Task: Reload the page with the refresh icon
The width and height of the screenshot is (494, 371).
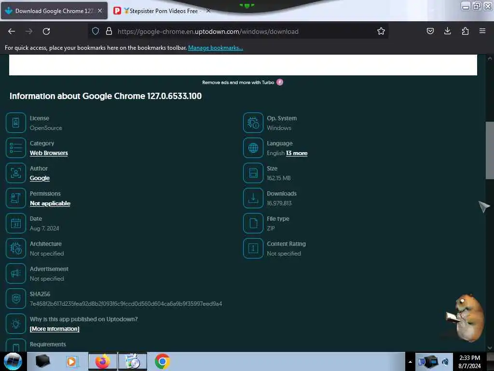Action: pyautogui.click(x=46, y=31)
